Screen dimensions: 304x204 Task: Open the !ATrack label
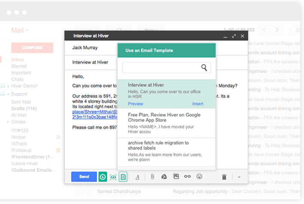coord(19,144)
